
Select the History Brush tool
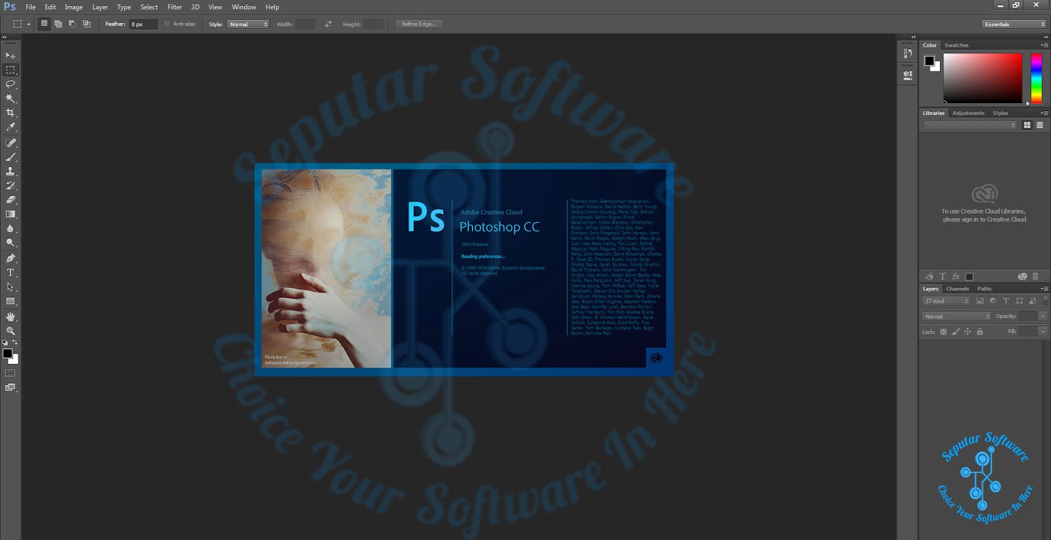(x=11, y=186)
